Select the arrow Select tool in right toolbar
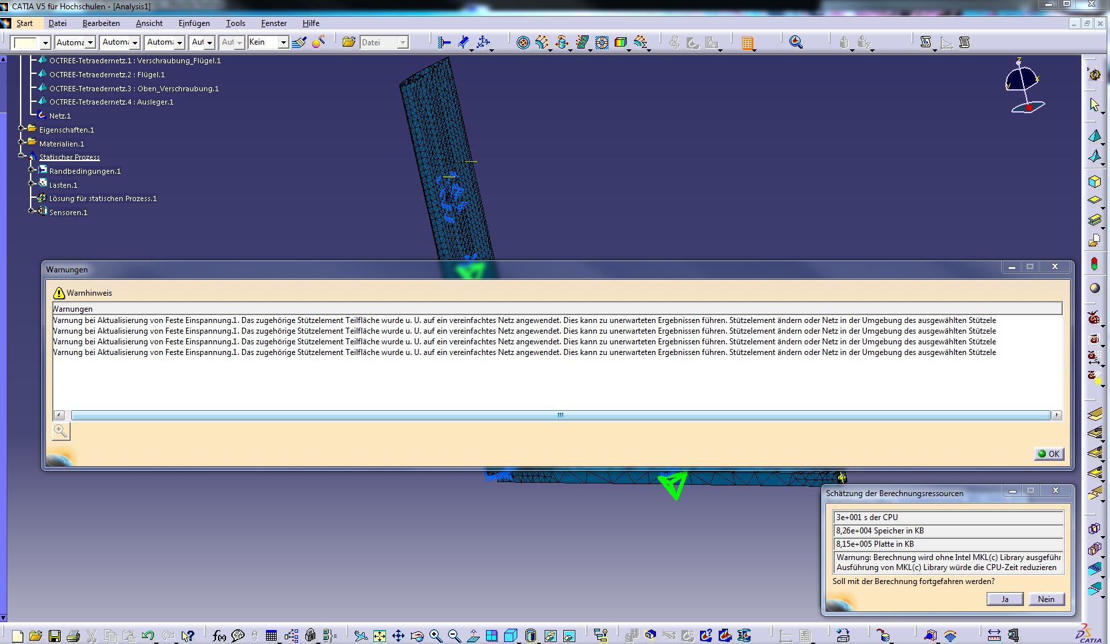The height and width of the screenshot is (644, 1110). pyautogui.click(x=1094, y=105)
